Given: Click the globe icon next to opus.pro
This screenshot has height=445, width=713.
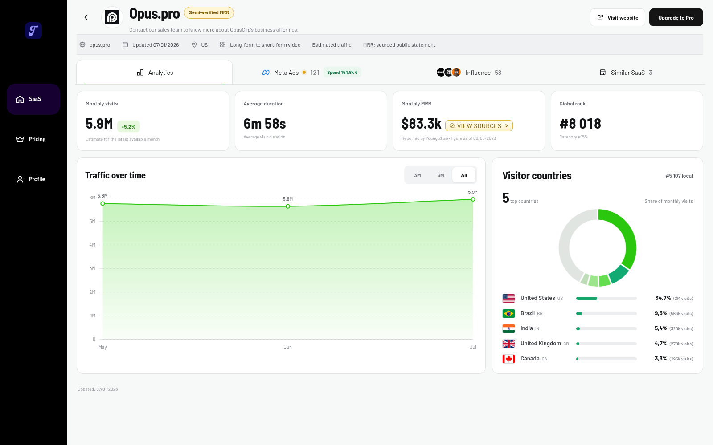Looking at the screenshot, I should tap(82, 44).
